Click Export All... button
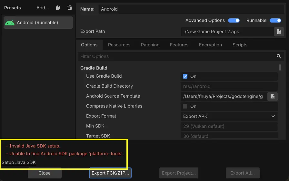289x181 pixels. click(243, 173)
